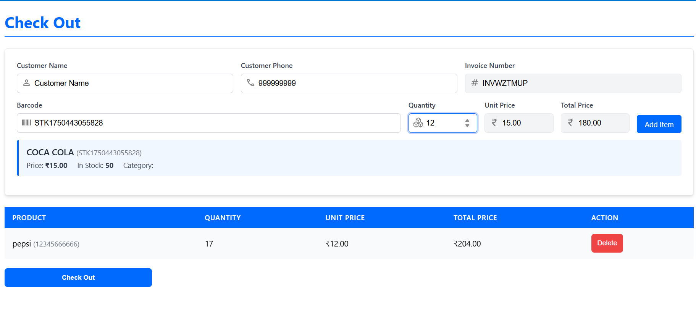Viewport: 696px width, 319px height.
Task: Select the Barcode text input
Action: [x=214, y=123]
